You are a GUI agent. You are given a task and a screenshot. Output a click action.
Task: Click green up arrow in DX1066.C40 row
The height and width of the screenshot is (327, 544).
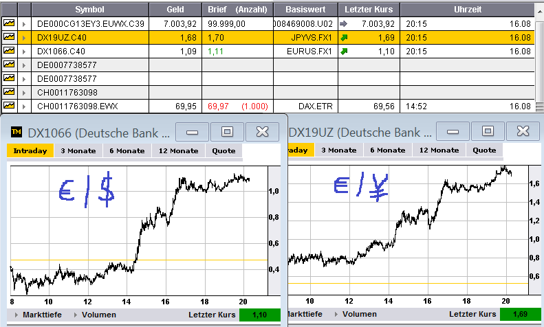344,52
